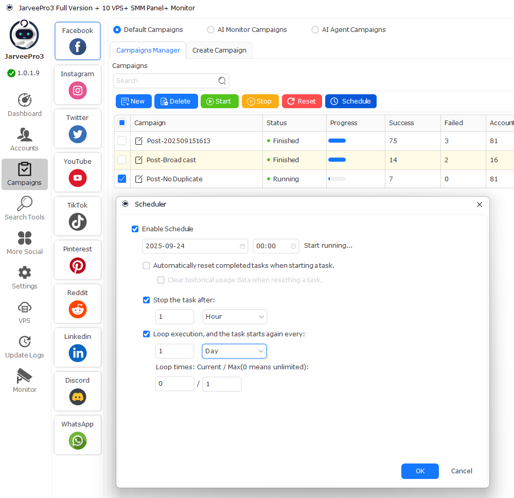Click edit icon for Post-Broad cast campaign

(x=139, y=160)
